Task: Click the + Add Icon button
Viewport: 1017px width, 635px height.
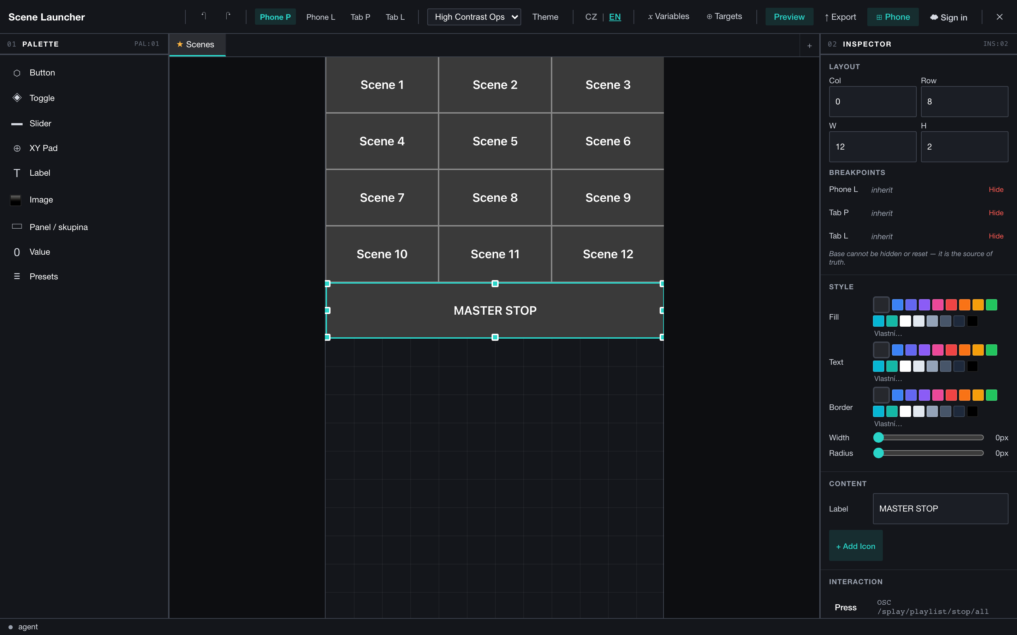Action: [x=856, y=546]
